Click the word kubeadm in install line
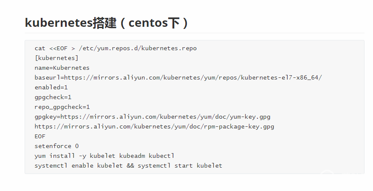373x191 pixels. pyautogui.click(x=132, y=156)
